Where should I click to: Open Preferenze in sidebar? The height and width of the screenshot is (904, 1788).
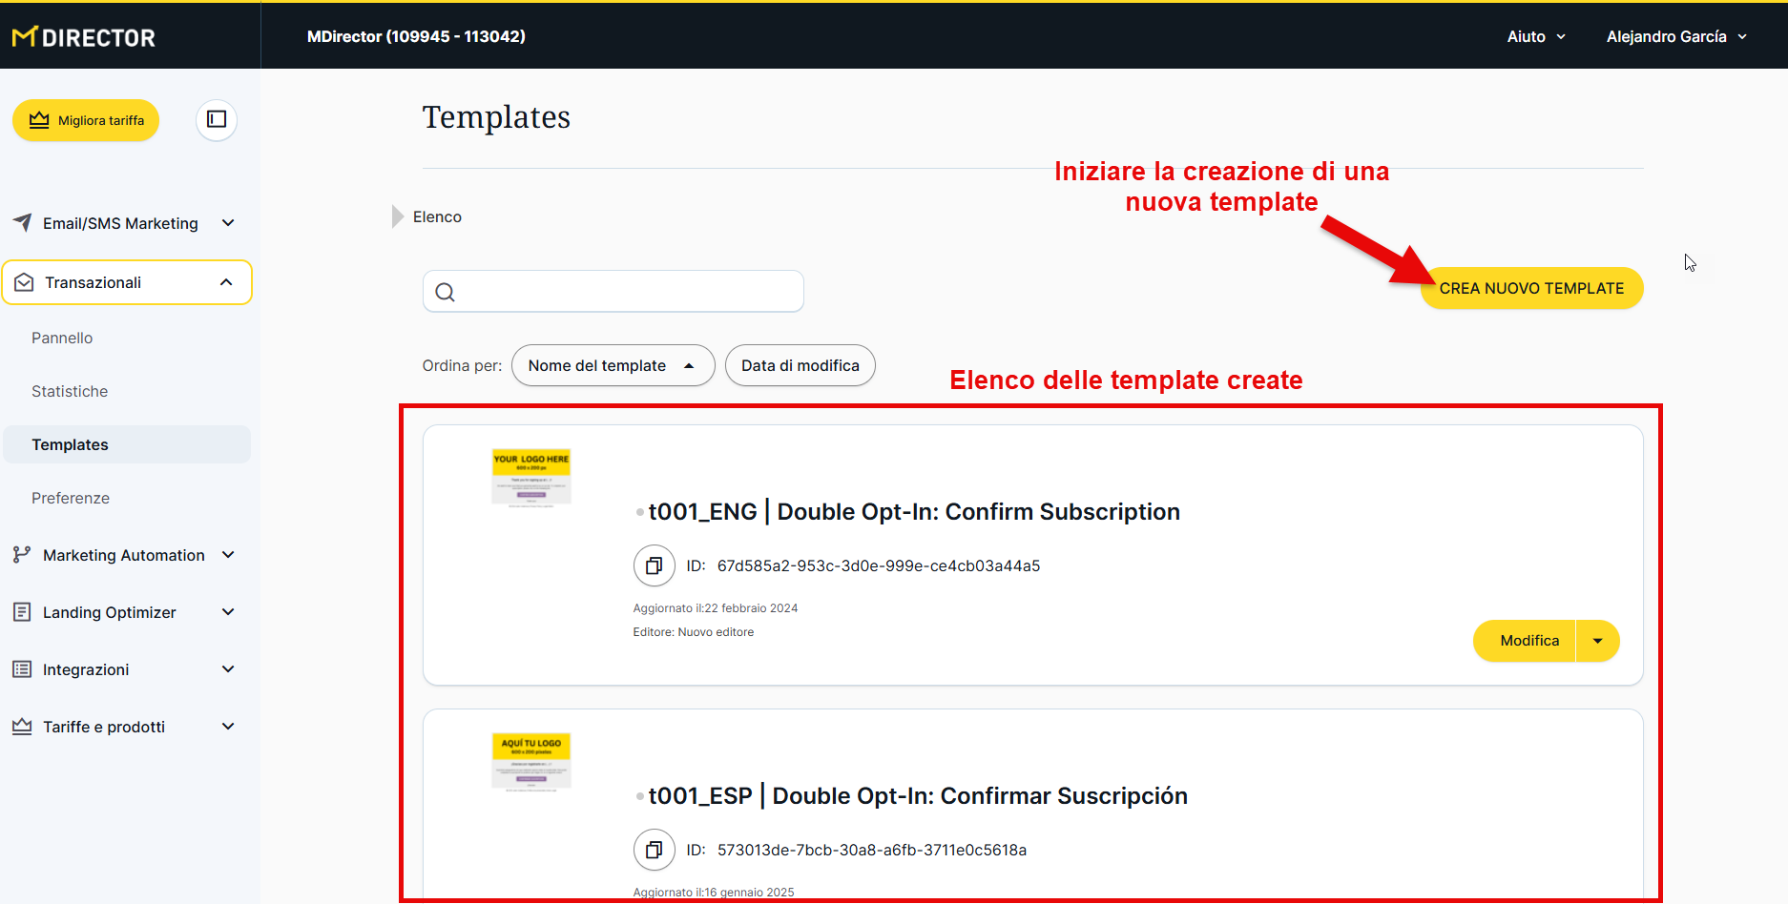(71, 498)
